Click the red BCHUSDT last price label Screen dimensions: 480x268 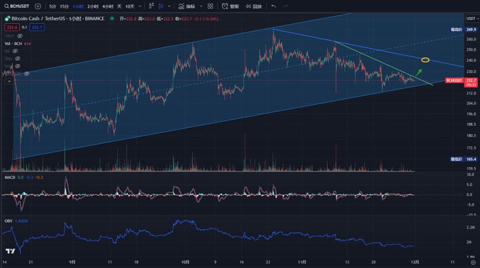point(454,80)
